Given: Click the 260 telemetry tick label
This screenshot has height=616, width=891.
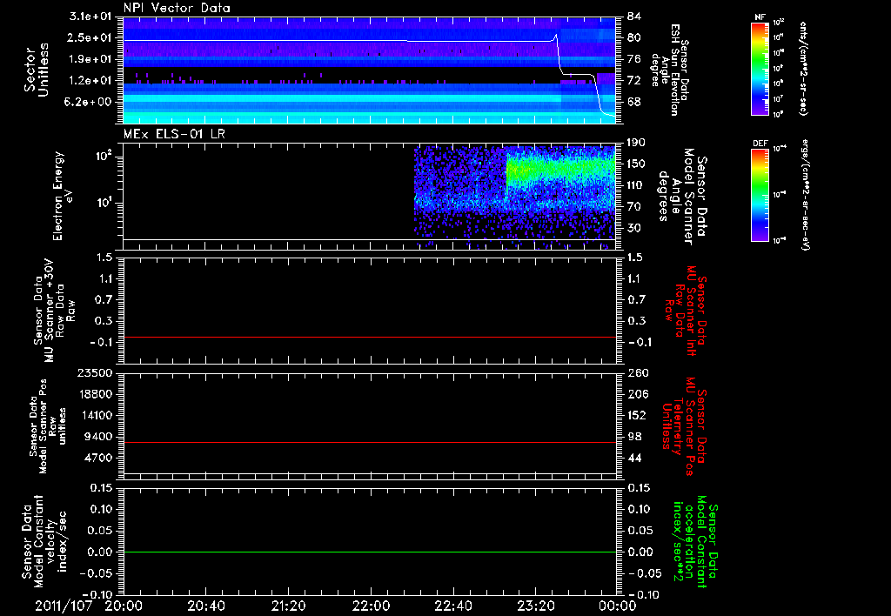Looking at the screenshot, I should [638, 372].
